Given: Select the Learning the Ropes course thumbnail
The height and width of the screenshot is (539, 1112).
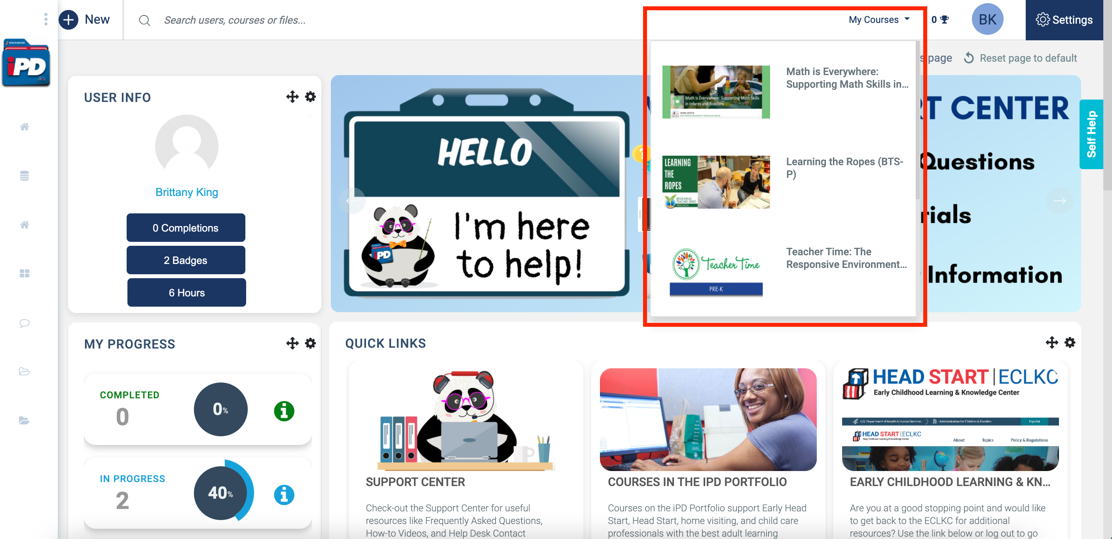Looking at the screenshot, I should pyautogui.click(x=716, y=182).
